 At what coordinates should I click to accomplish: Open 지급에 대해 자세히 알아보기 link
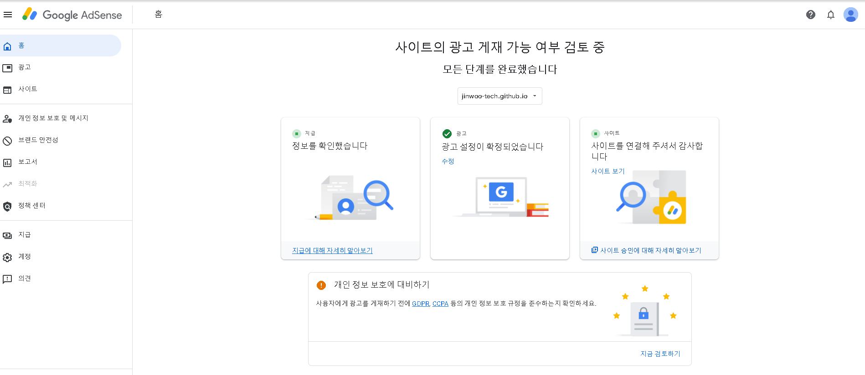point(332,250)
